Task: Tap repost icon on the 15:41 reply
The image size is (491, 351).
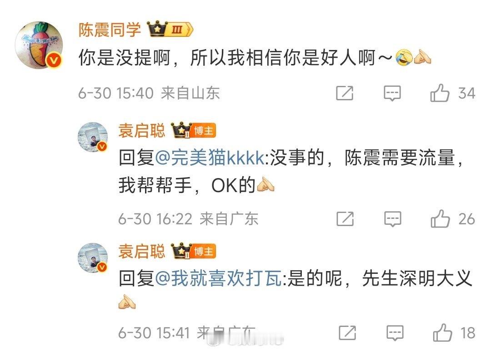Action: (348, 332)
